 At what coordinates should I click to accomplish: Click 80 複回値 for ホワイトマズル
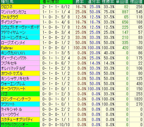coord(140,73)
